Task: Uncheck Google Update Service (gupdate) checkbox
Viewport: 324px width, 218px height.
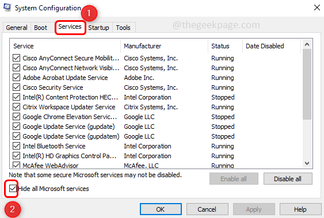Action: tap(16, 127)
